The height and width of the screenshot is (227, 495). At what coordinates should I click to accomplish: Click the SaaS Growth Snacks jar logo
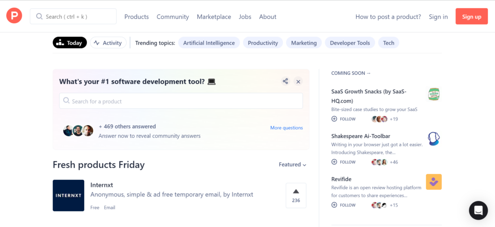[x=434, y=94]
